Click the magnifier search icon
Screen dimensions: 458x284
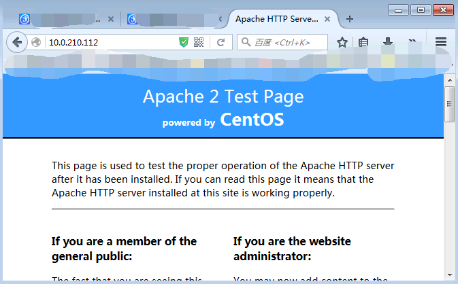pos(246,42)
